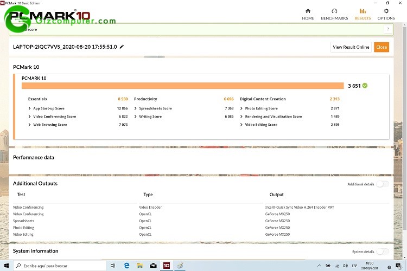Close the result with orange Close button

click(x=381, y=47)
